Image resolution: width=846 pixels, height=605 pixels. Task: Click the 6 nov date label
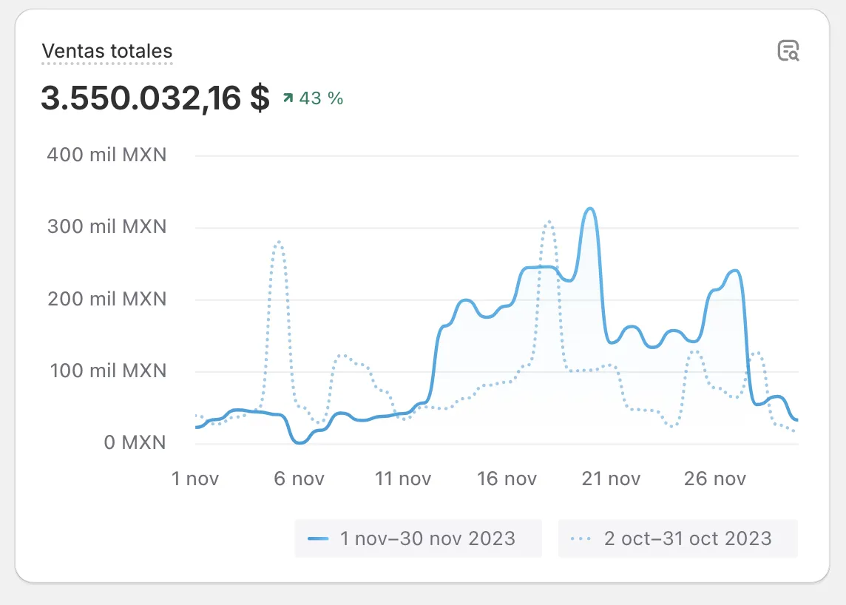299,479
